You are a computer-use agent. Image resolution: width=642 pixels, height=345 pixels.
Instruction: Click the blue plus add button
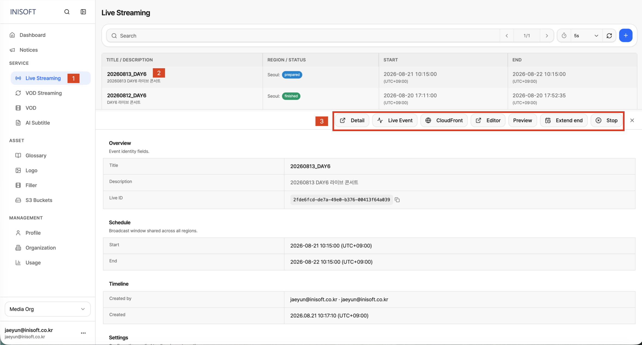coord(626,35)
